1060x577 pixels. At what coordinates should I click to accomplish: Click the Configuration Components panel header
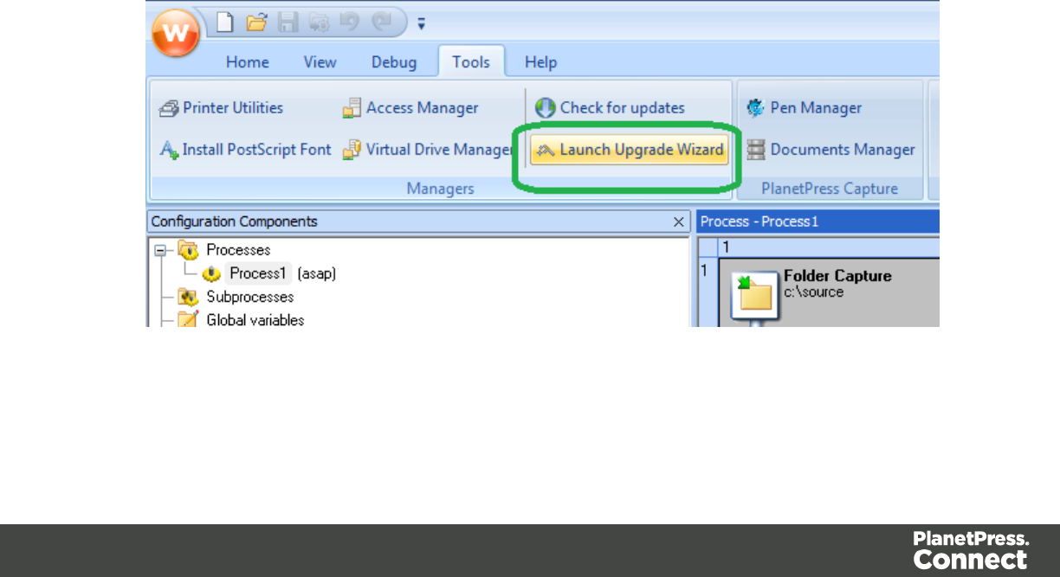tap(418, 221)
